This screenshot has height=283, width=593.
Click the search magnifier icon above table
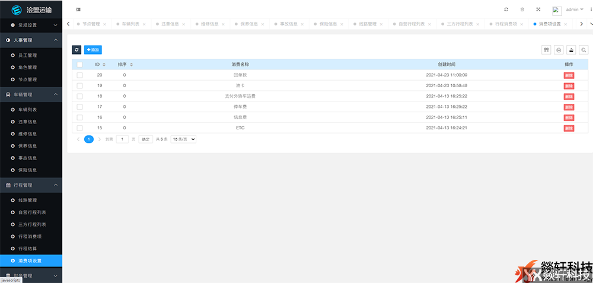tap(584, 50)
